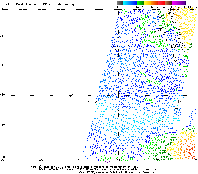
Task: Click the longitude label '54'
Action: click(x=118, y=160)
